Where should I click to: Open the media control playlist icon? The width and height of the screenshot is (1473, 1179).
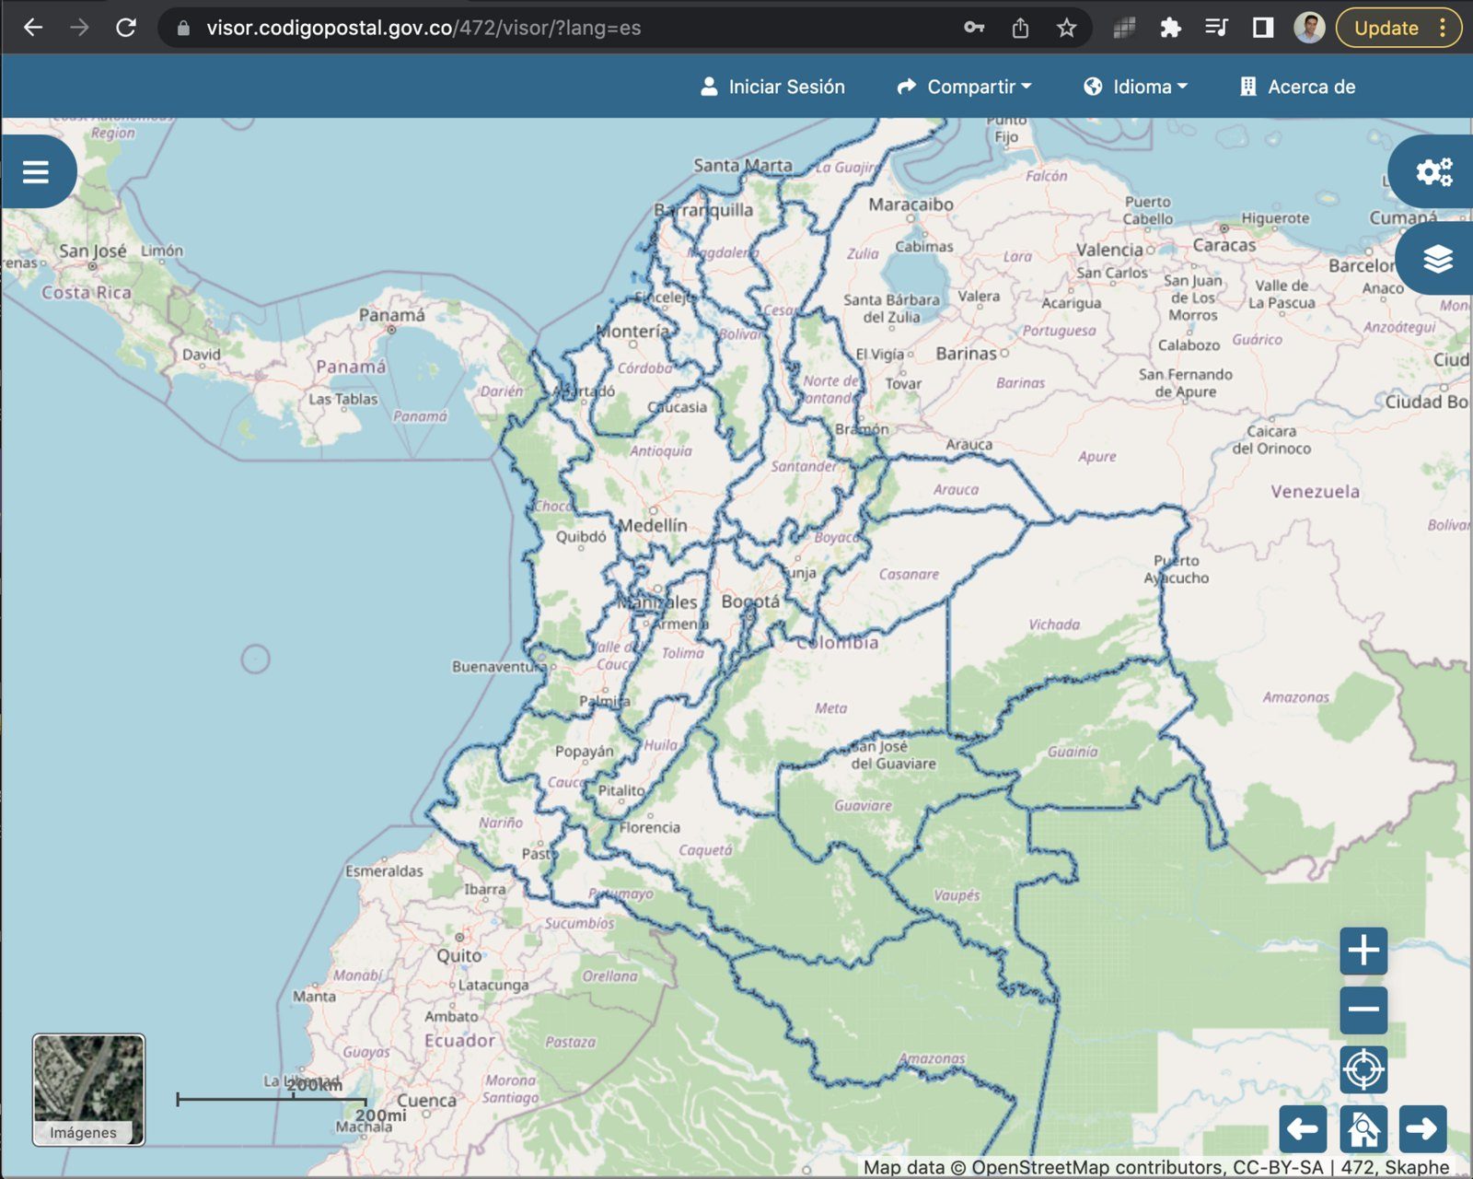[1216, 28]
